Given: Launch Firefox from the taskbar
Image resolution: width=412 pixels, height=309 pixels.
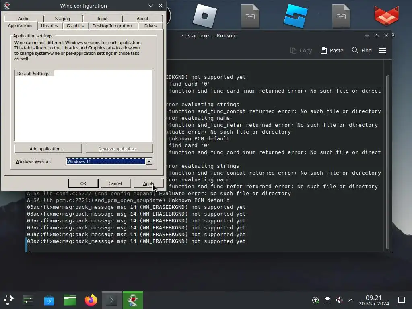Looking at the screenshot, I should [x=91, y=300].
